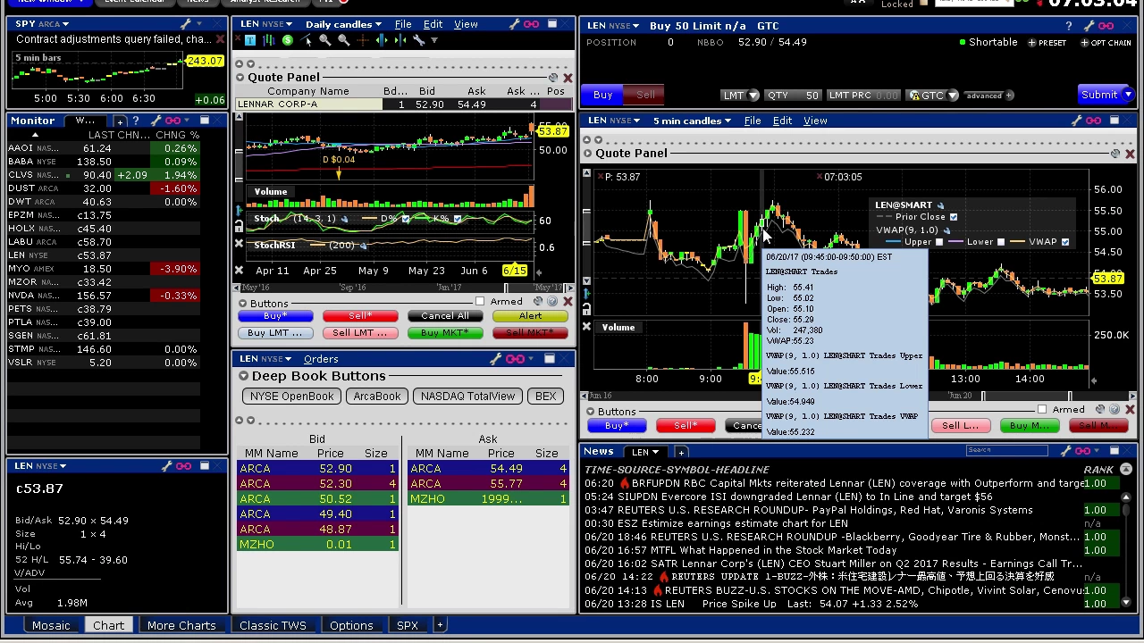This screenshot has height=643, width=1144.
Task: Open the Submit button dropdown arrow
Action: (x=1128, y=95)
